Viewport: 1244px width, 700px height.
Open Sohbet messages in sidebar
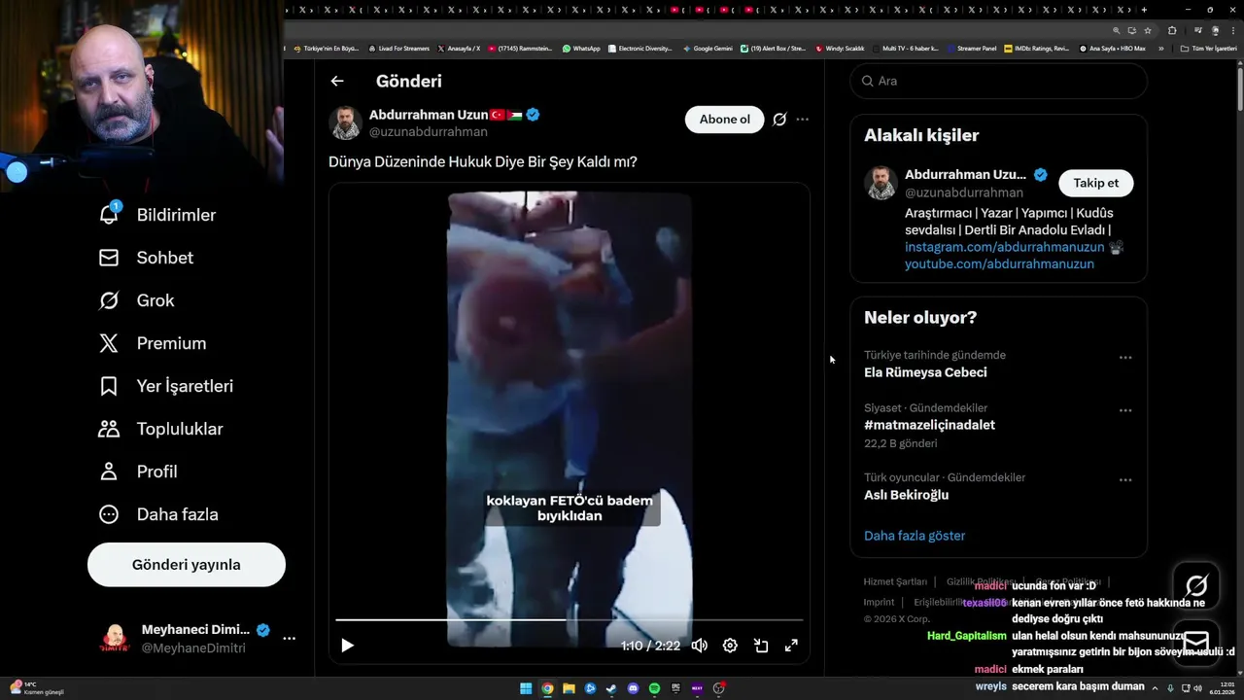(x=147, y=258)
